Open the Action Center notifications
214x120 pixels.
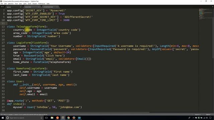tap(210, 118)
